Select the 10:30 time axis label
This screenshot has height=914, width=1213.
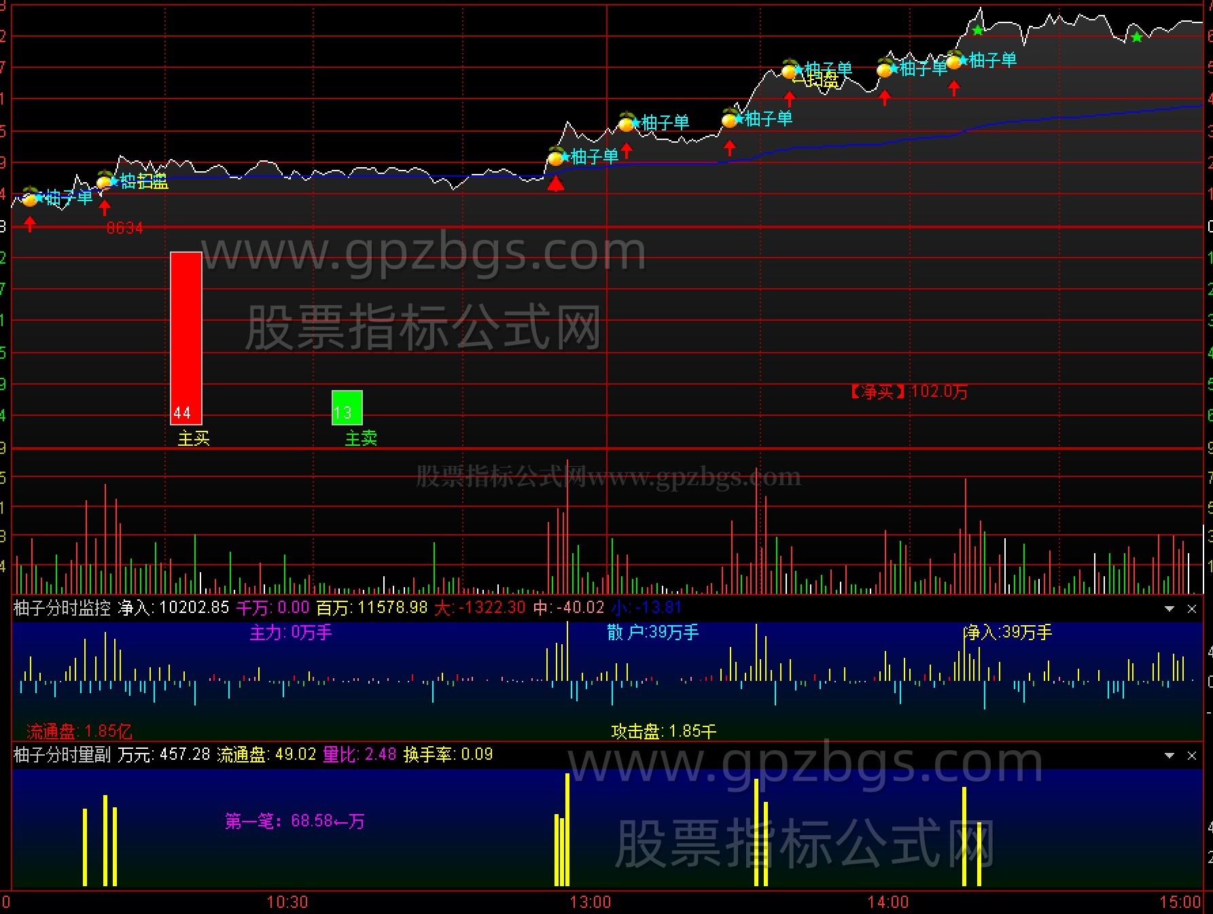[287, 902]
